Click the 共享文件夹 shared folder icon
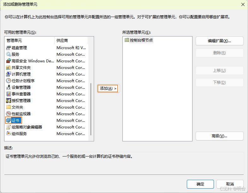The height and width of the screenshot is (193, 248). (x=9, y=68)
